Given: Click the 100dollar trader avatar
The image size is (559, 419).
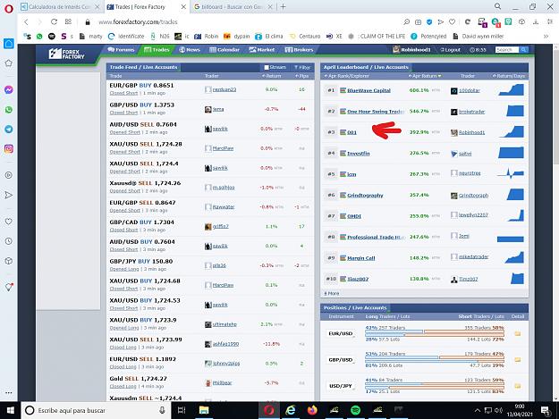Looking at the screenshot, I should [453, 91].
